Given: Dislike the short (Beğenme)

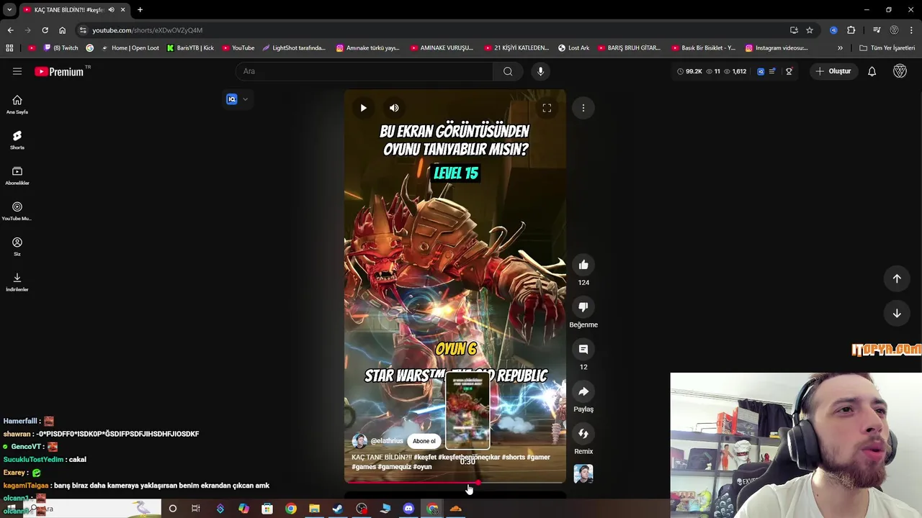Looking at the screenshot, I should (583, 307).
